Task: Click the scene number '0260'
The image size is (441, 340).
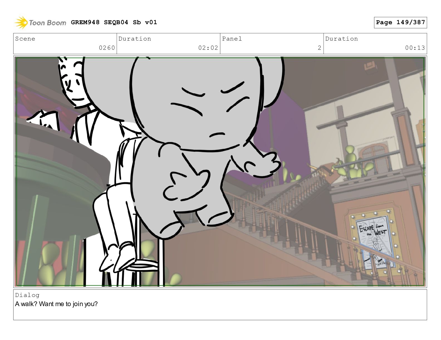Action: click(107, 48)
